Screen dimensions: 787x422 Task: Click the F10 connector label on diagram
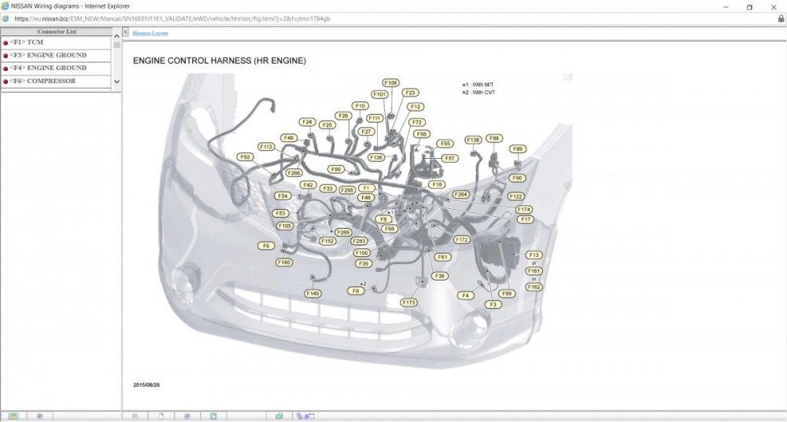(360, 106)
